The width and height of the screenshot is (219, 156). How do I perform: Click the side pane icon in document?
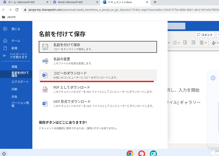pos(213,78)
